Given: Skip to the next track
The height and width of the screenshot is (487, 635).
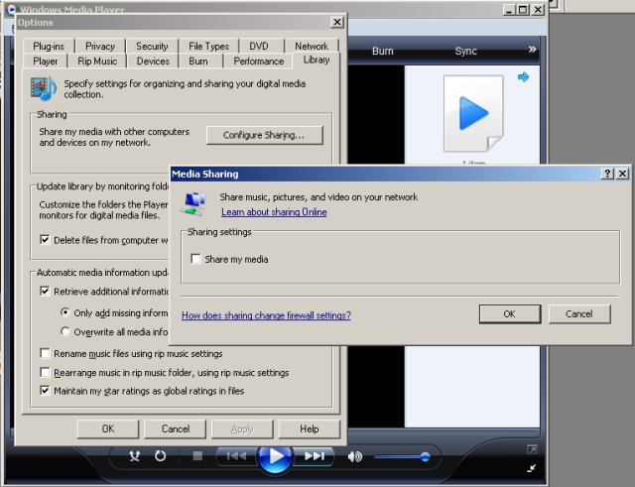Looking at the screenshot, I should 313,456.
